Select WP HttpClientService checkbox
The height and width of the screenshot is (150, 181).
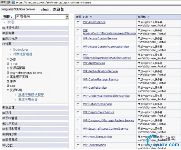pos(78,137)
